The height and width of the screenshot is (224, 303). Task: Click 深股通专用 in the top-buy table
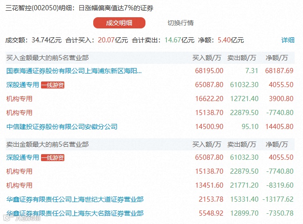[23, 85]
